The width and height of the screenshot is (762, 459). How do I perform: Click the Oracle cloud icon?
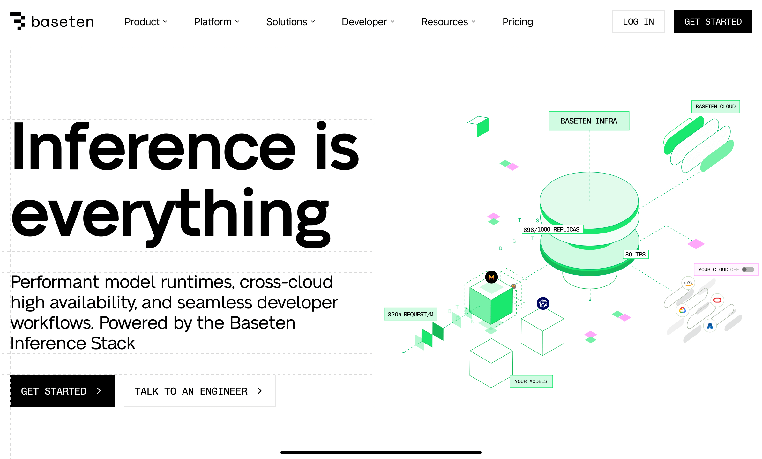717,300
